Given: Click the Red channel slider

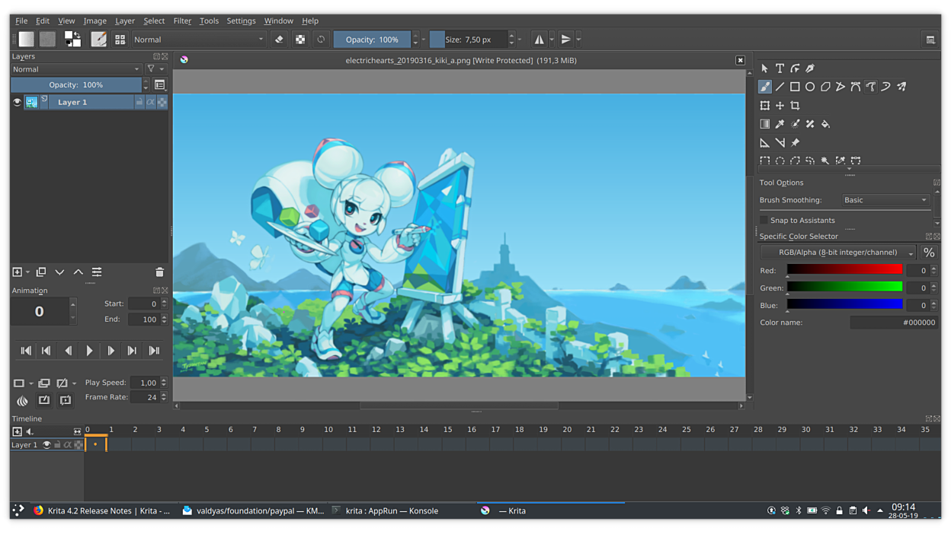Looking at the screenshot, I should pyautogui.click(x=844, y=270).
